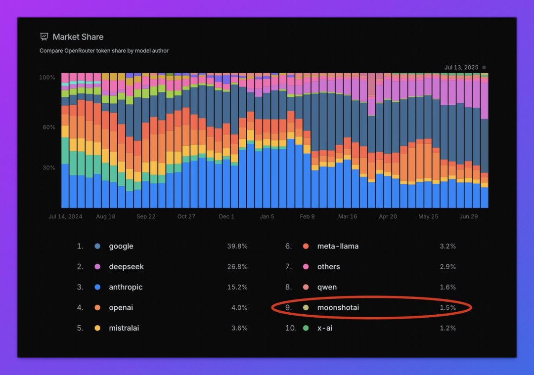
Task: Click the Market Share chart icon
Action: point(44,37)
